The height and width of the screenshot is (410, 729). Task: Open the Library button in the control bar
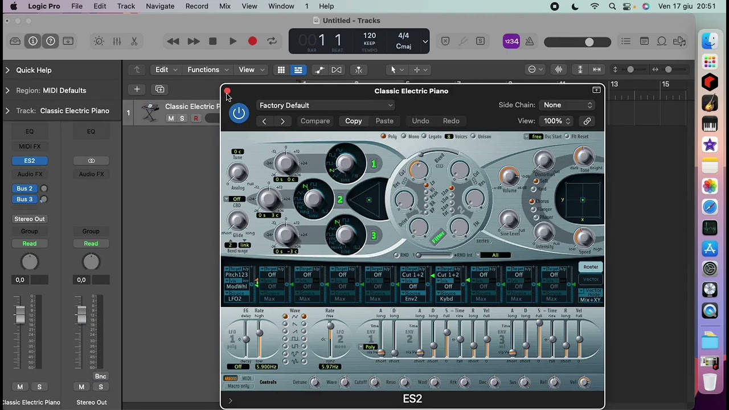15,41
